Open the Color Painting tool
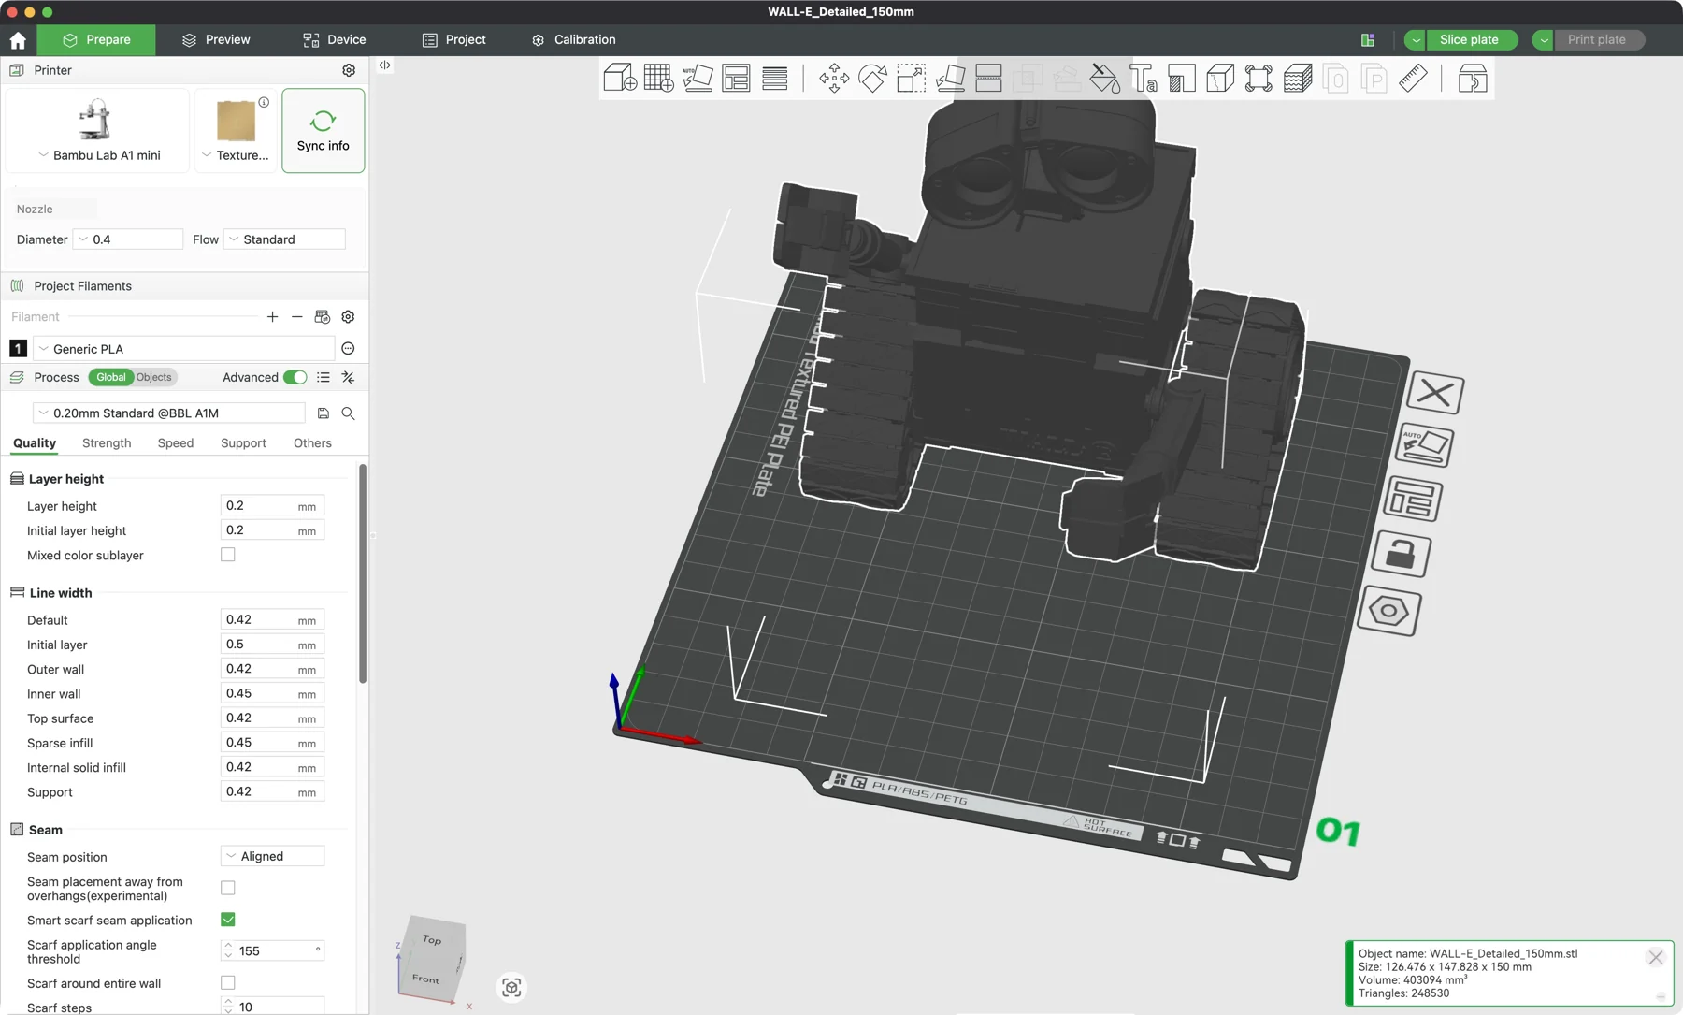Screen dimensions: 1683x1015 pyautogui.click(x=1105, y=78)
